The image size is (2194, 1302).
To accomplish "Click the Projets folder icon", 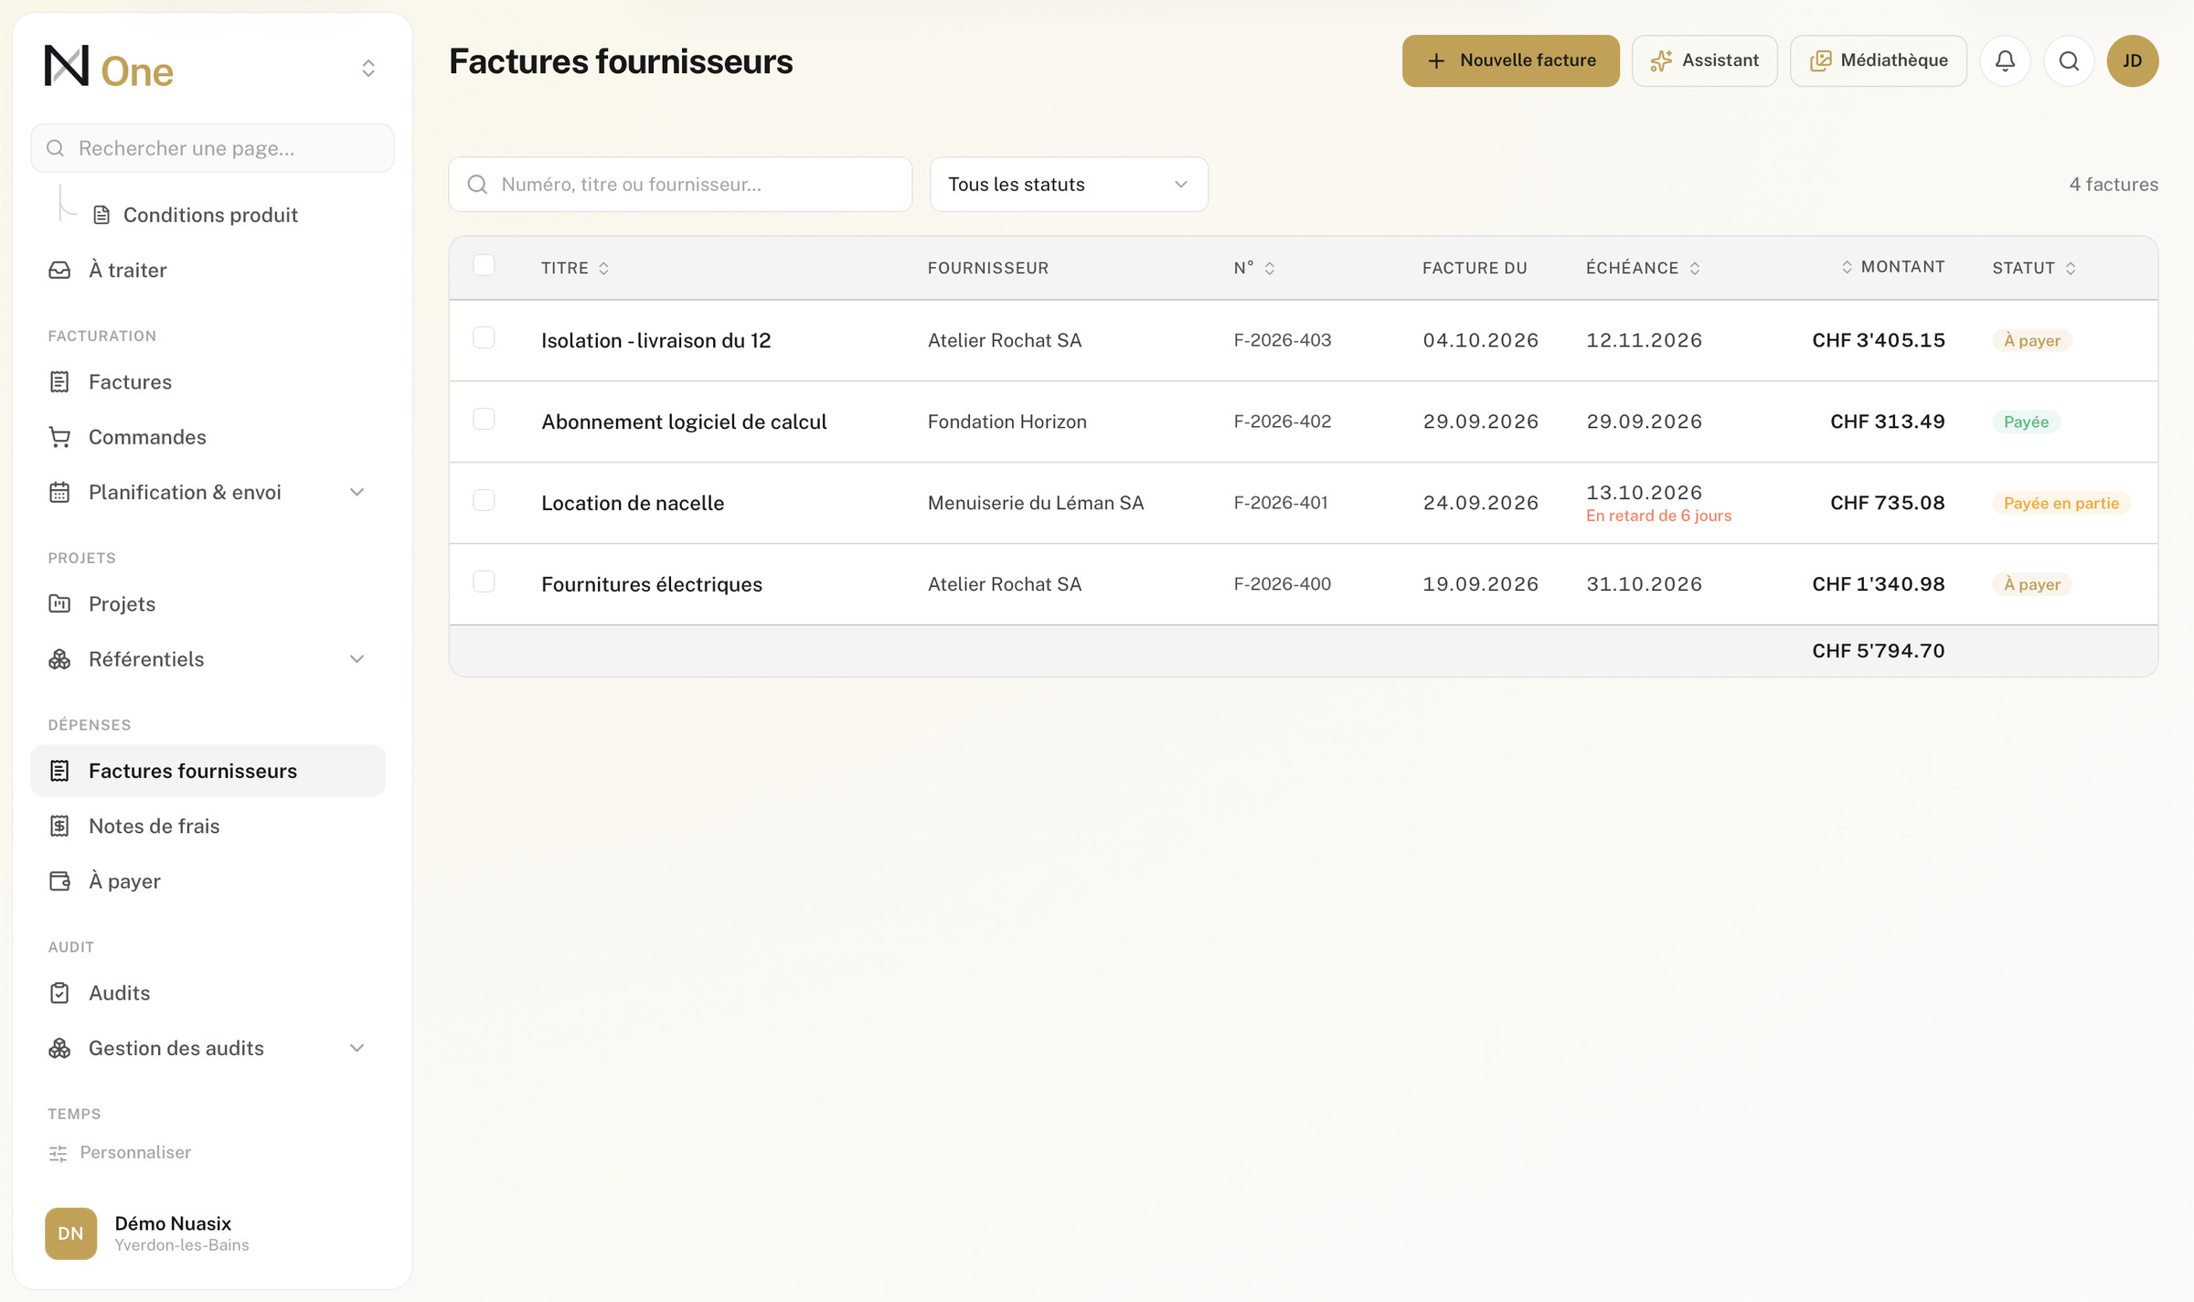I will [59, 603].
